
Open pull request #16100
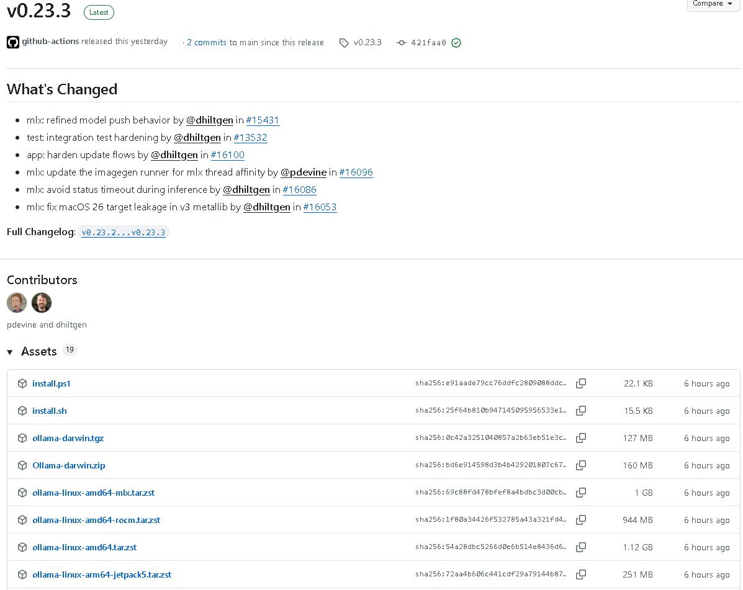(x=227, y=155)
